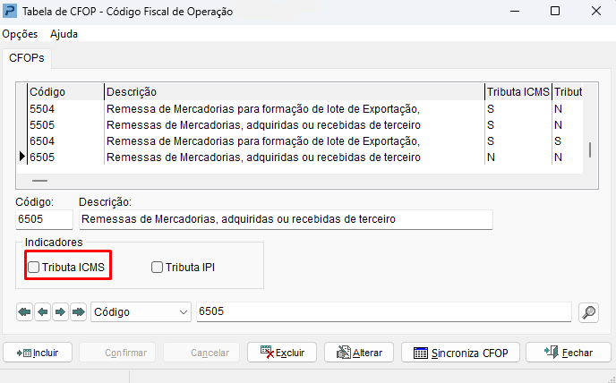Open the Ajuda menu
This screenshot has width=616, height=383.
point(64,34)
